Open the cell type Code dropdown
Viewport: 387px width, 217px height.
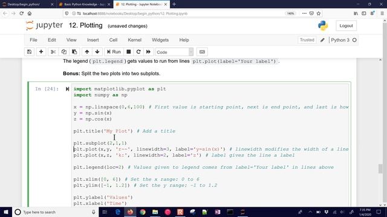tap(174, 52)
